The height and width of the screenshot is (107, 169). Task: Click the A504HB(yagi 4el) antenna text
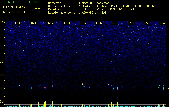[x=95, y=13]
